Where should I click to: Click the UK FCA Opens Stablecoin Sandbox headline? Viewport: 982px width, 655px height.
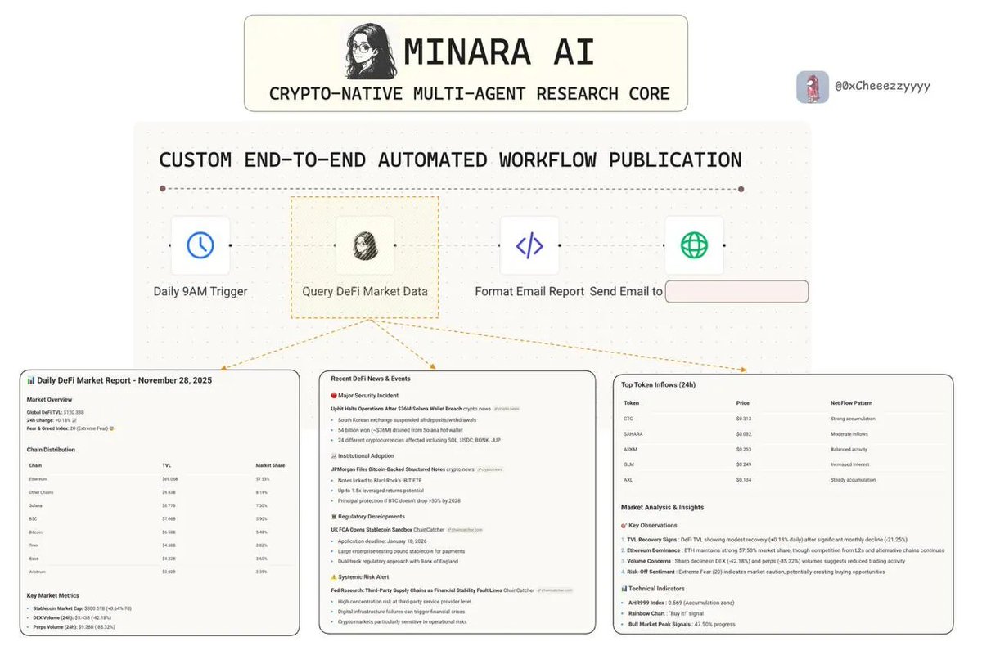372,530
